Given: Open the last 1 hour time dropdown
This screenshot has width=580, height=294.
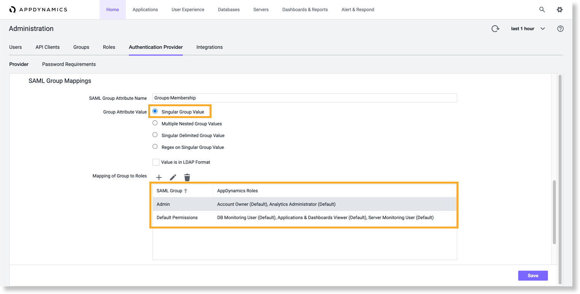Looking at the screenshot, I should coord(528,29).
